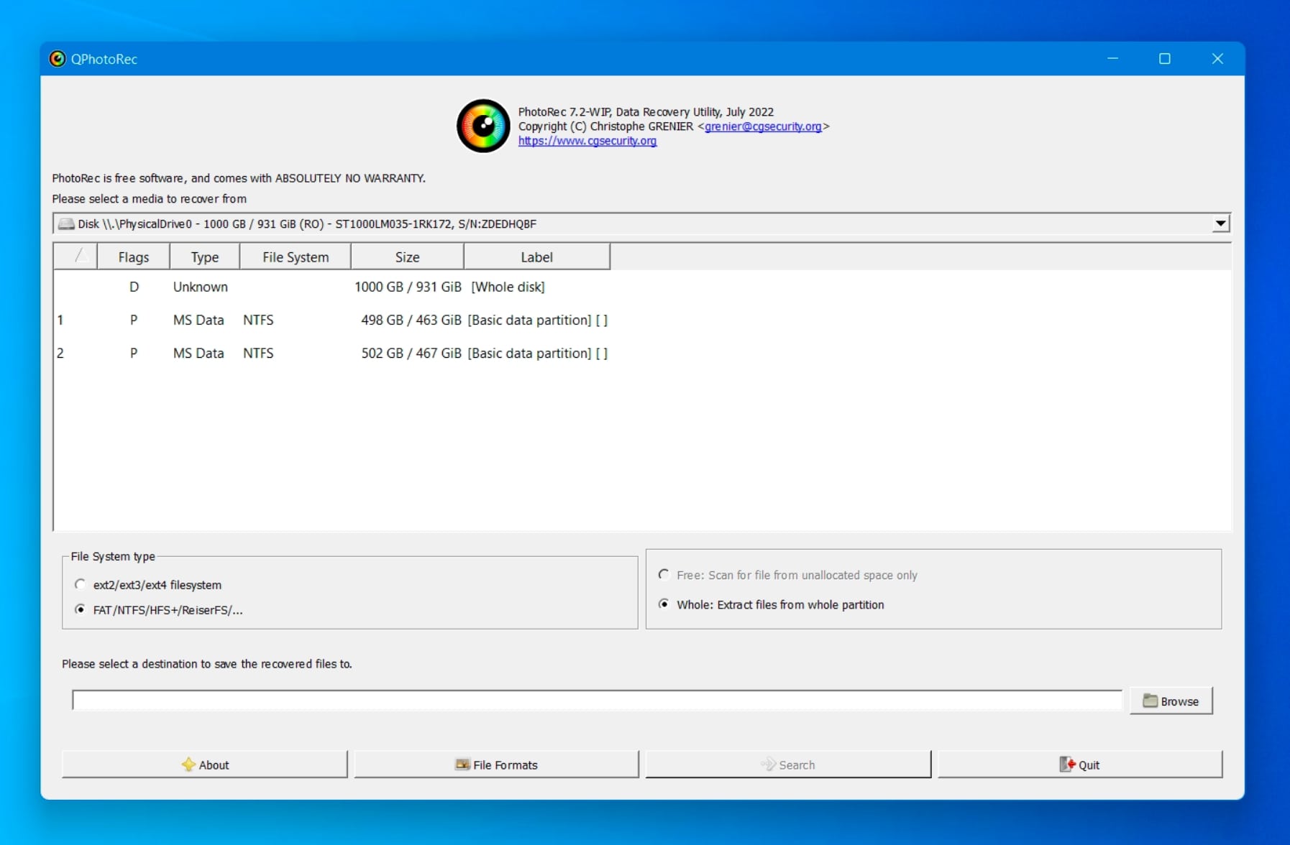Open the About dialog
Viewport: 1290px width, 845px height.
[x=204, y=765]
